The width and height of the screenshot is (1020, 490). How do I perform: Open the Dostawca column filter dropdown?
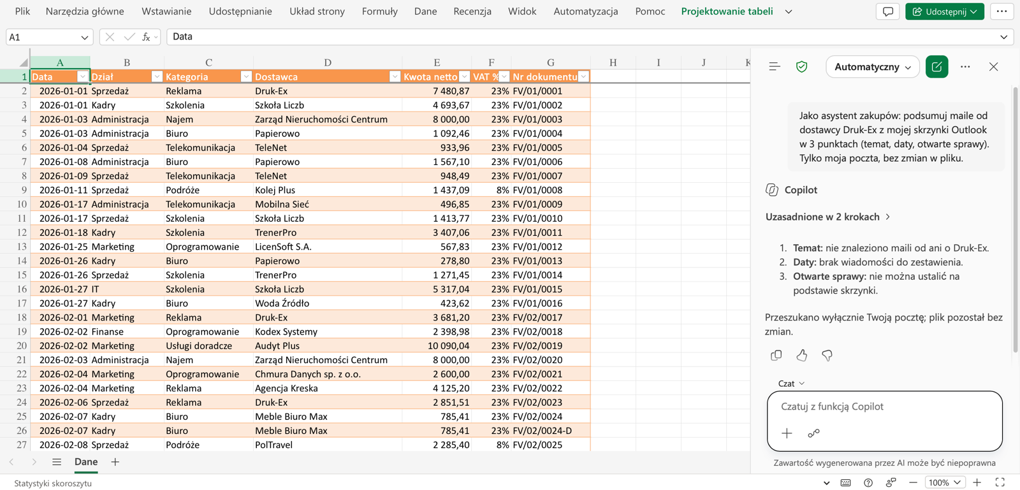click(395, 76)
